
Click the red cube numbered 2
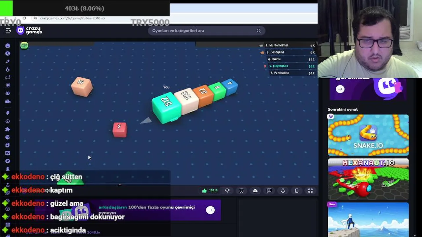pyautogui.click(x=119, y=130)
